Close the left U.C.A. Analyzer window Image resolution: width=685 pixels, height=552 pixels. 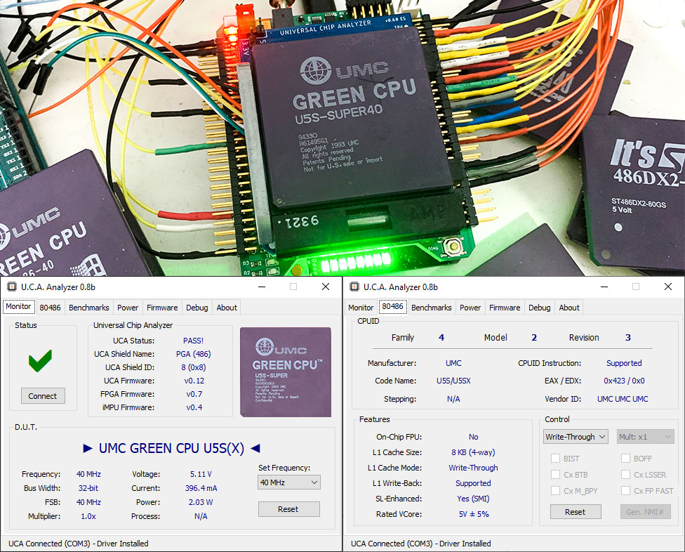(326, 287)
